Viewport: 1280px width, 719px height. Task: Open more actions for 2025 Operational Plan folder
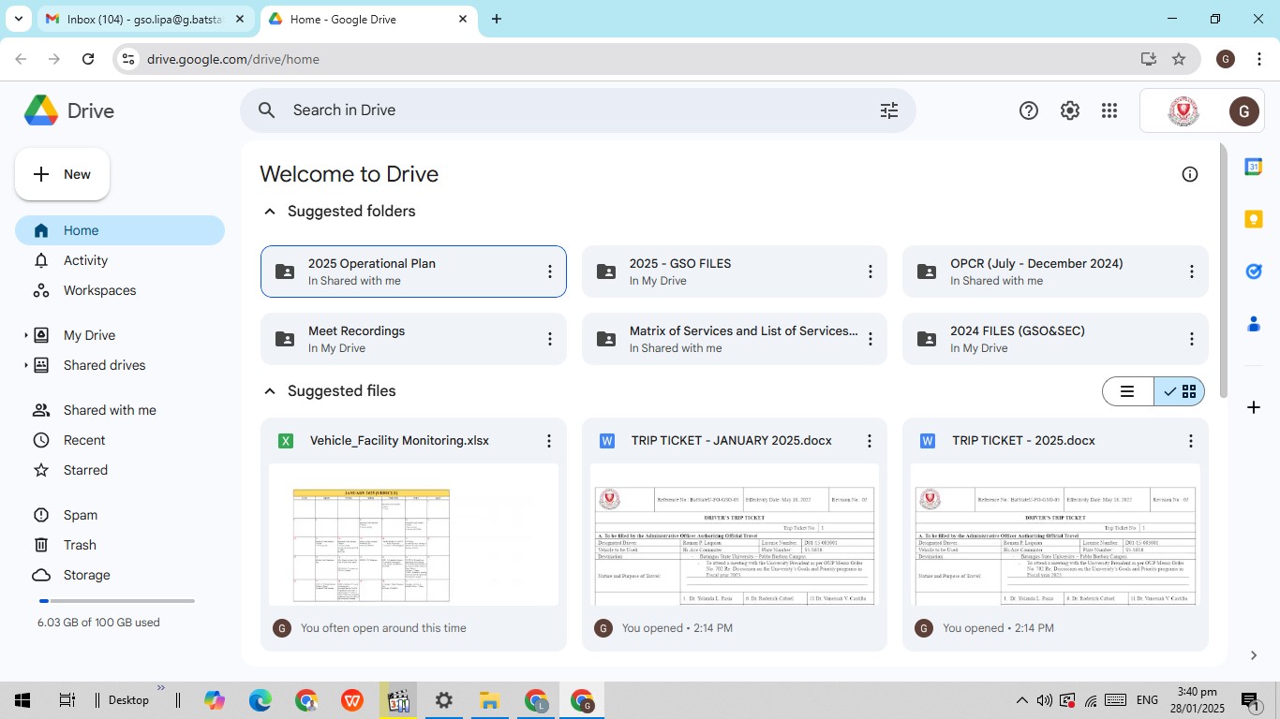click(x=550, y=271)
